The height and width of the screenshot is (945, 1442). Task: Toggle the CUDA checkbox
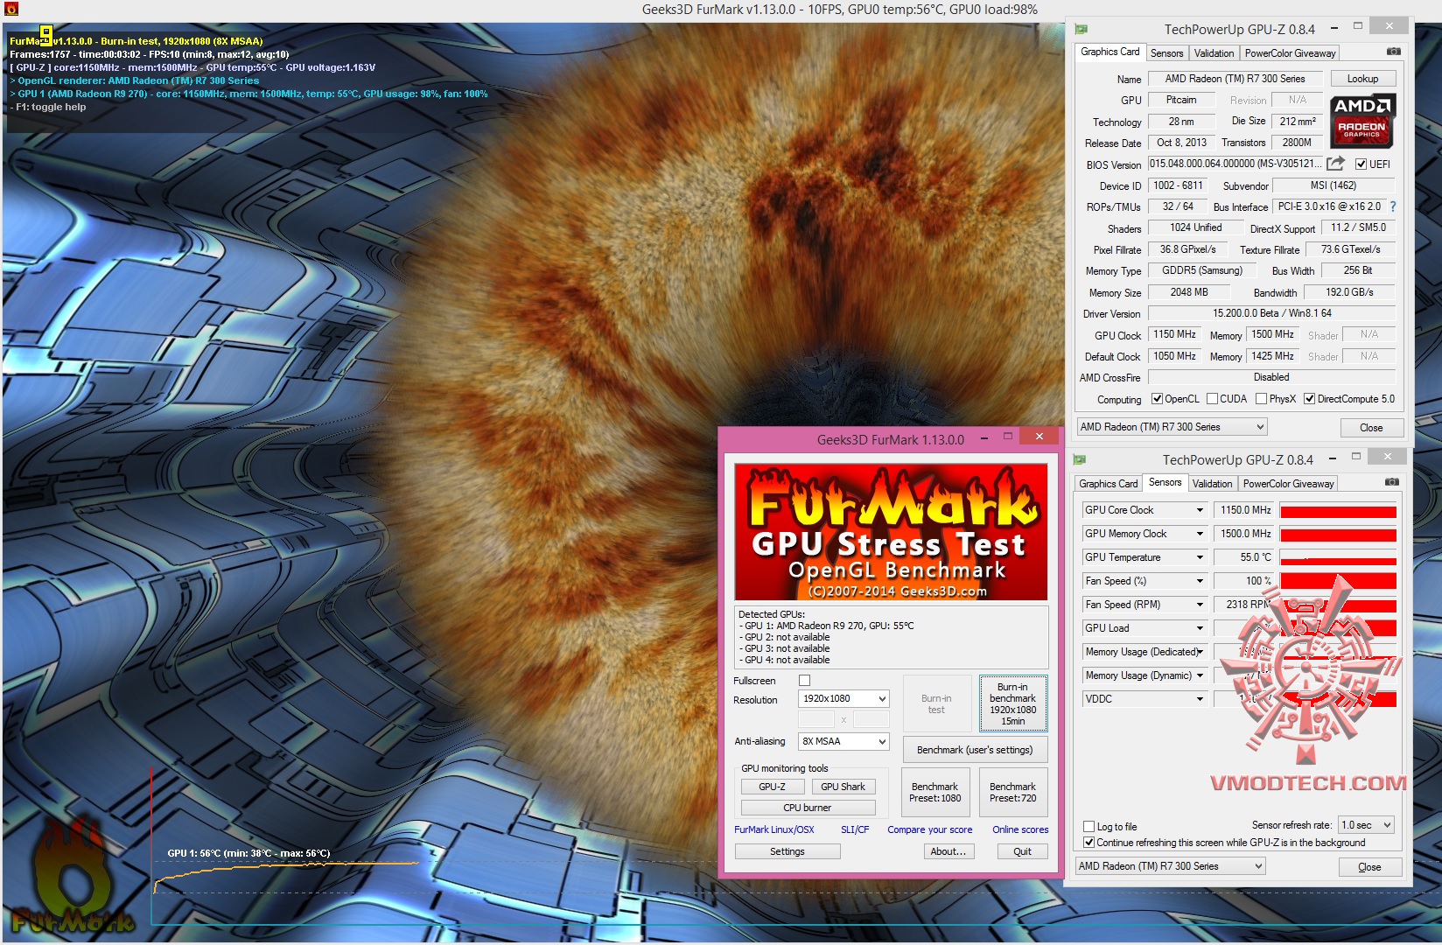point(1212,399)
